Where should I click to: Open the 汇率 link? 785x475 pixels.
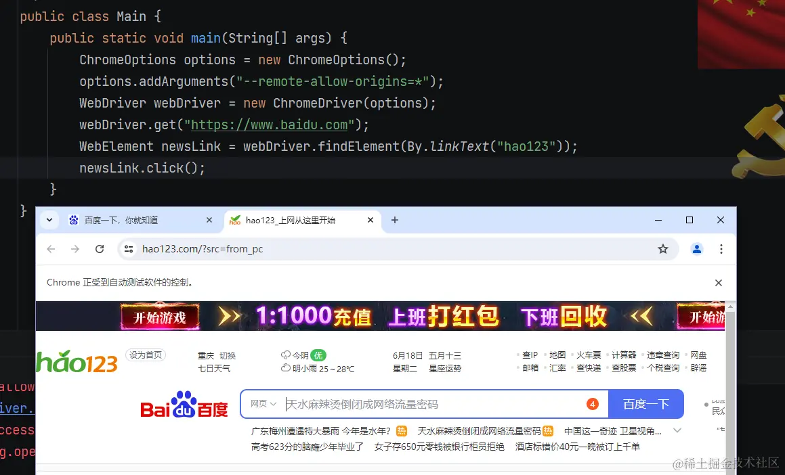557,368
